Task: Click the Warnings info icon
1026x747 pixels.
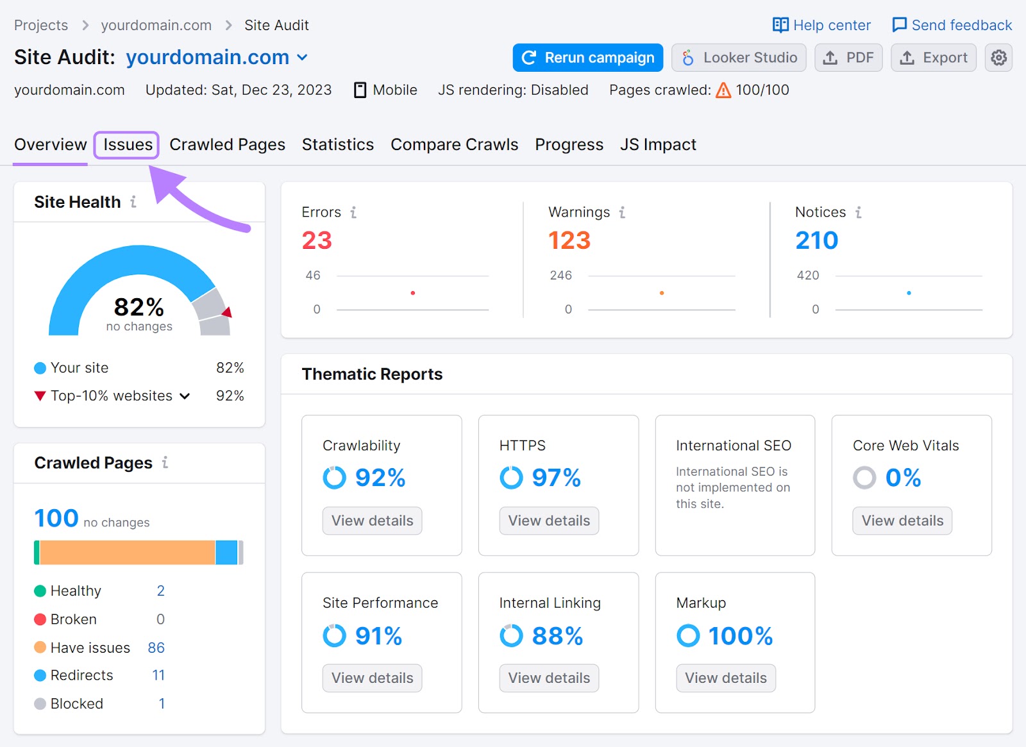Action: click(621, 212)
